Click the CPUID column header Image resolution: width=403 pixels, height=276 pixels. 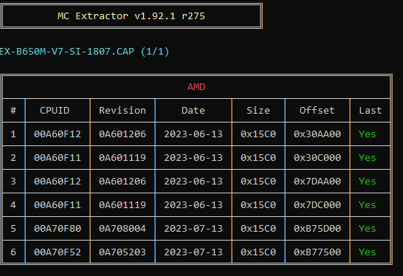click(55, 111)
